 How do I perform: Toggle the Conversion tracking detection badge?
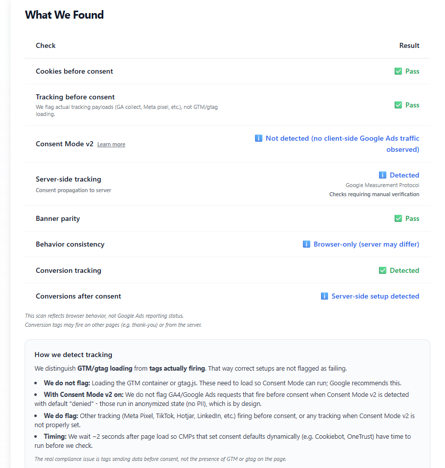[399, 270]
